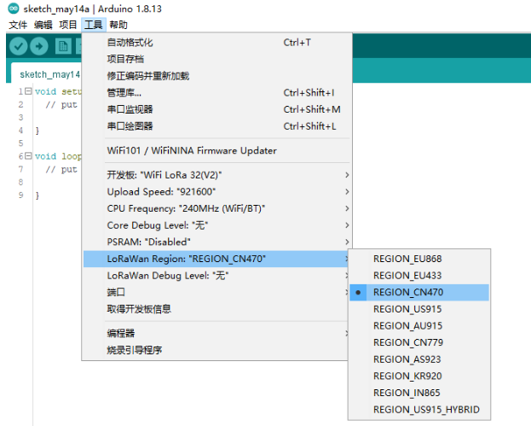Expand the 端口 port submenu

tap(216, 292)
